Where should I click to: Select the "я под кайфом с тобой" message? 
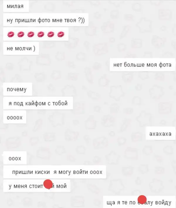pyautogui.click(x=38, y=103)
